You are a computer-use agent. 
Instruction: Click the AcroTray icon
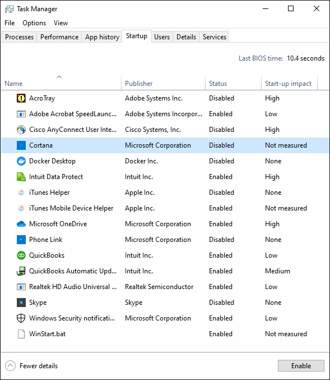click(x=21, y=98)
